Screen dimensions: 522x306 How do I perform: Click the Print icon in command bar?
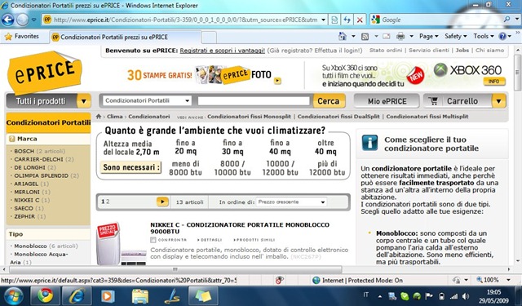400,36
